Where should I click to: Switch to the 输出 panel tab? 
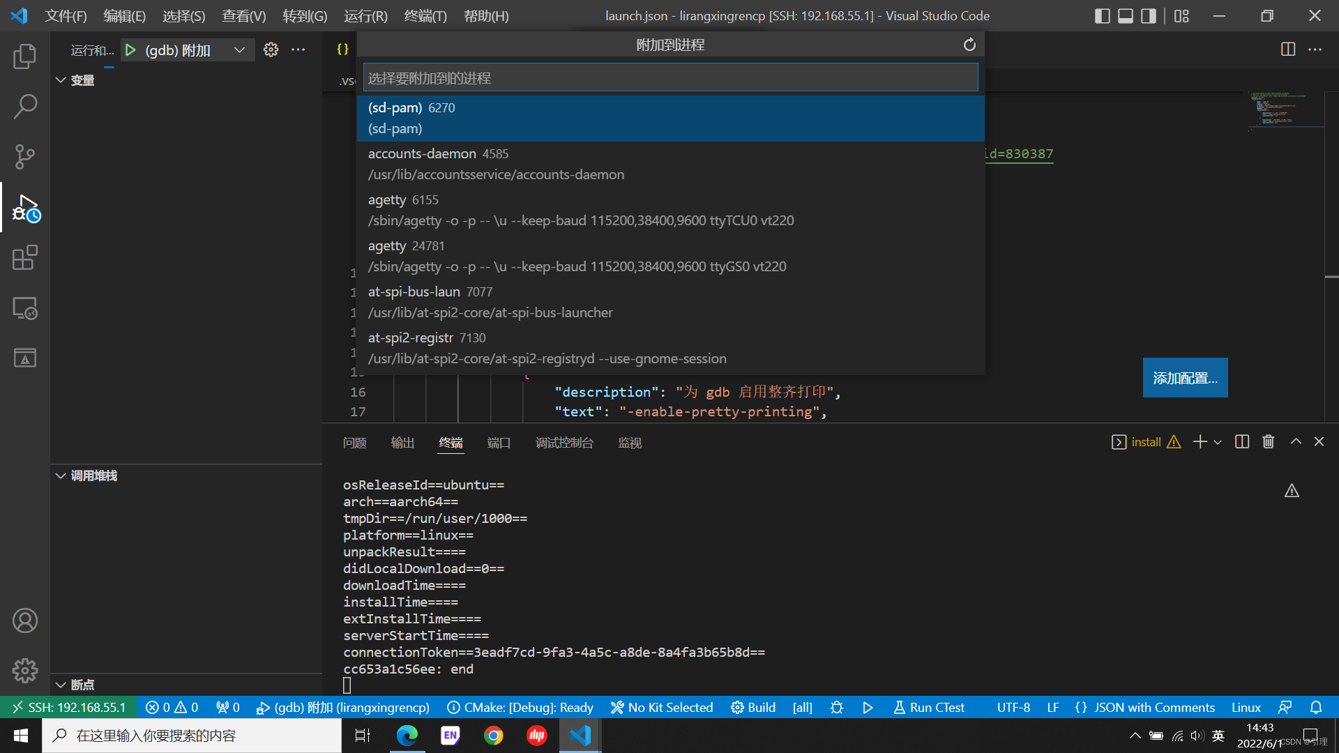coord(402,443)
